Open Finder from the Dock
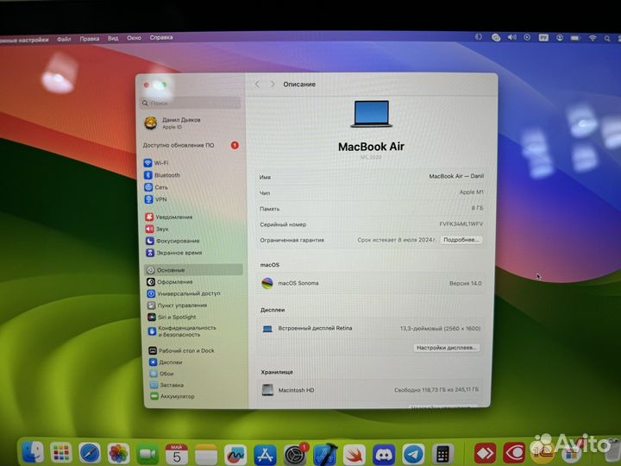 tap(32, 451)
